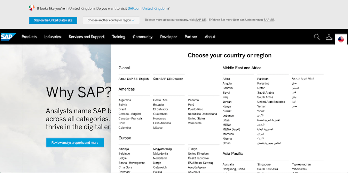Select Australia under Asia Pacific
348x173 pixels.
(x=228, y=165)
